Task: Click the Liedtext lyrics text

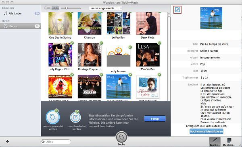Action: pos(217,103)
